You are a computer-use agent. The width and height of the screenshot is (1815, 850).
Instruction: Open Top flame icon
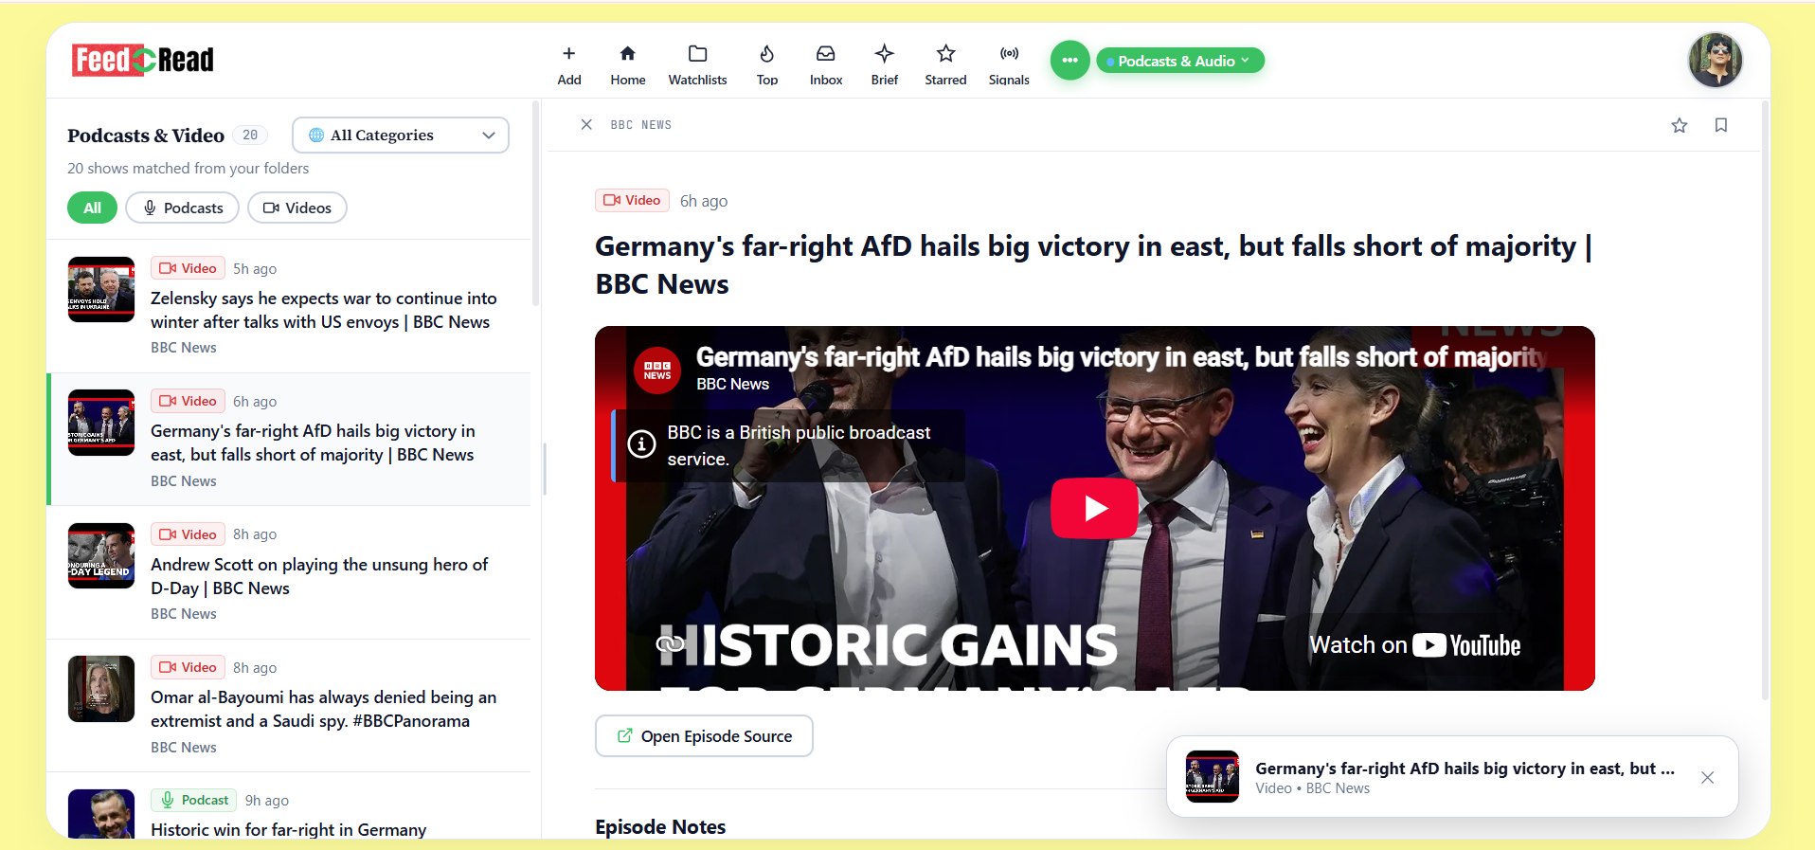(767, 54)
